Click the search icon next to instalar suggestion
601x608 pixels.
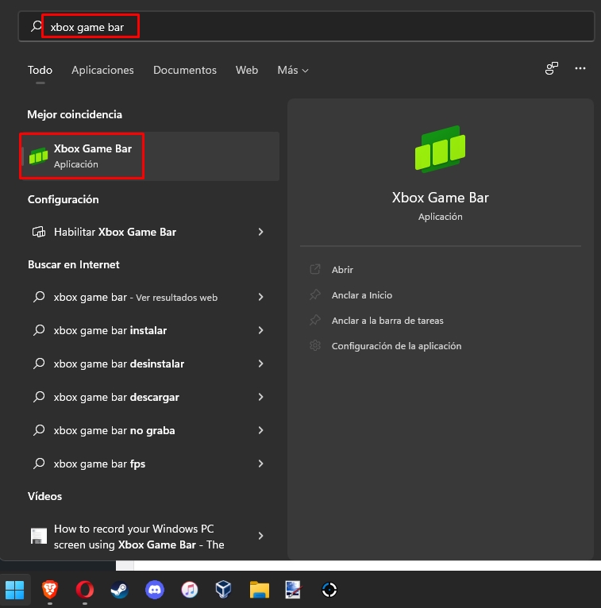pyautogui.click(x=39, y=330)
